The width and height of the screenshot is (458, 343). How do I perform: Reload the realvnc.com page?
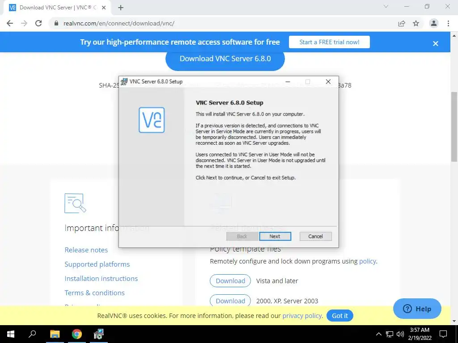38,23
